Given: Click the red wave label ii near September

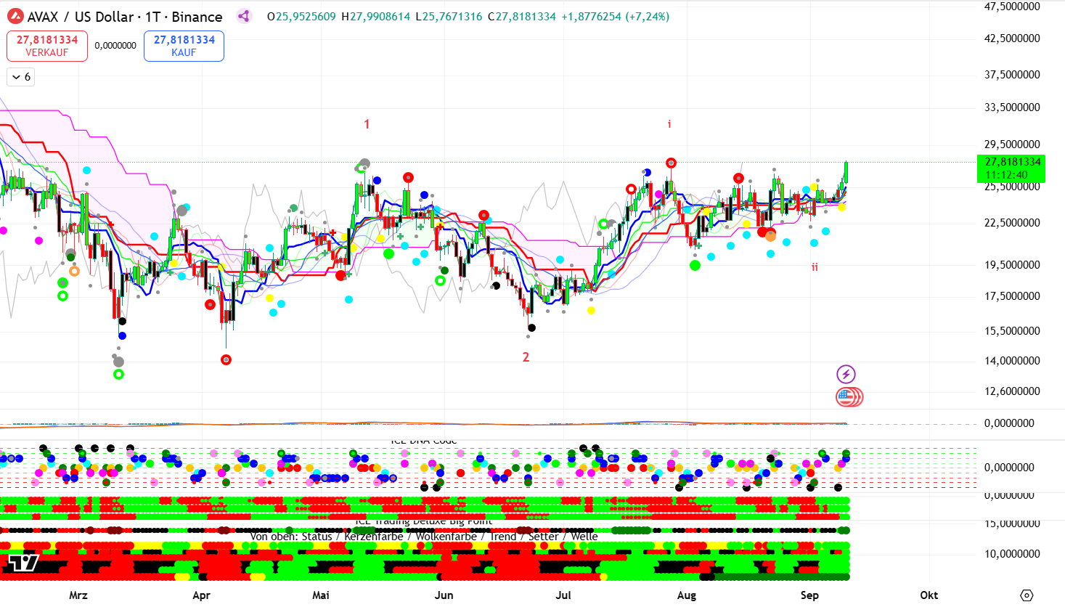Looking at the screenshot, I should pos(815,267).
